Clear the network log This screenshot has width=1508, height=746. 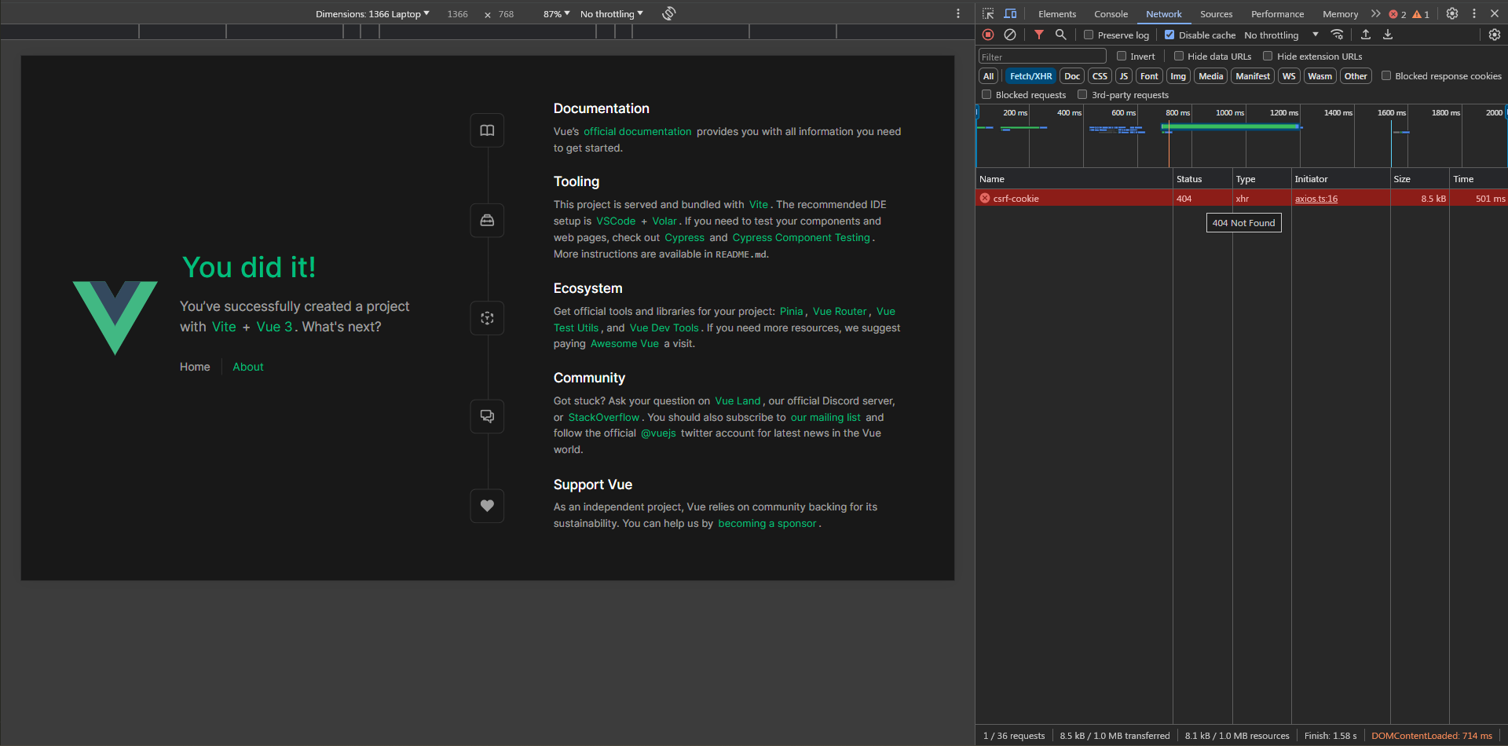point(1010,35)
